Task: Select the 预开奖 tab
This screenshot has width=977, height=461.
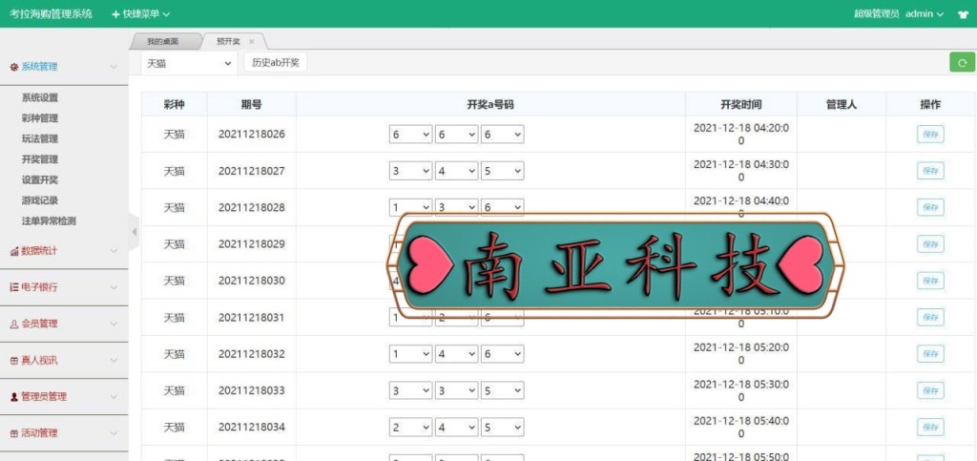Action: click(x=228, y=42)
